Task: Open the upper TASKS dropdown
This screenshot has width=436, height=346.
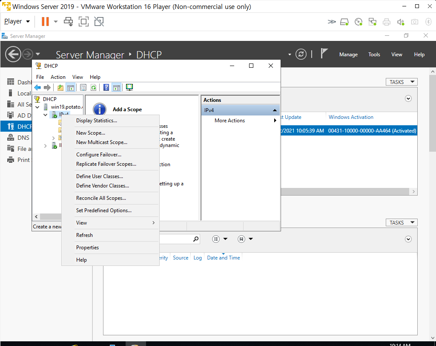Action: [x=402, y=82]
